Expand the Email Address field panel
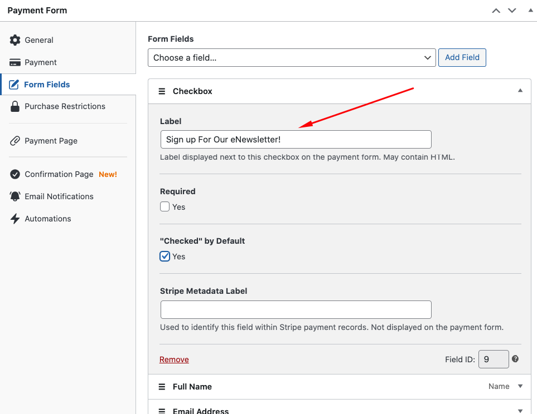Screen dimensions: 537x414 [520, 411]
